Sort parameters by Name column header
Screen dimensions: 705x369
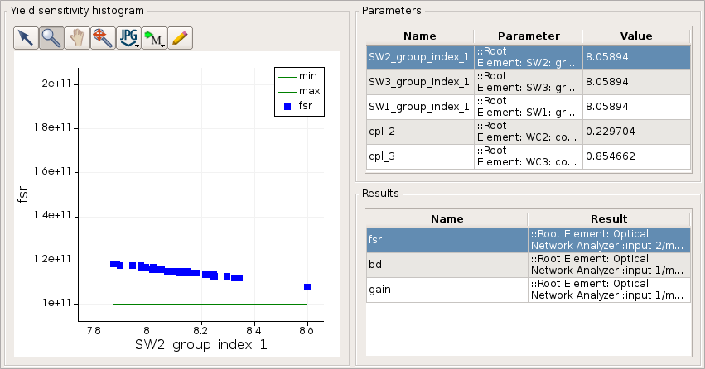(x=419, y=36)
